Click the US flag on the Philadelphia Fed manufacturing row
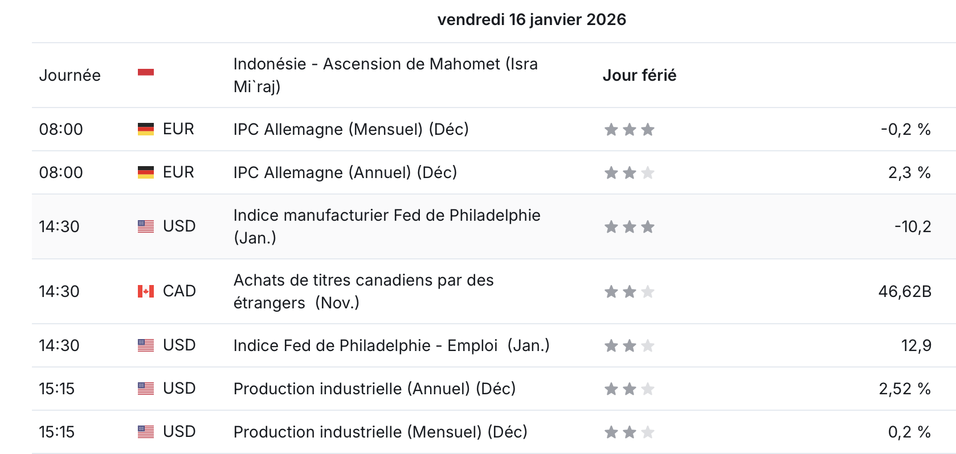 [146, 226]
